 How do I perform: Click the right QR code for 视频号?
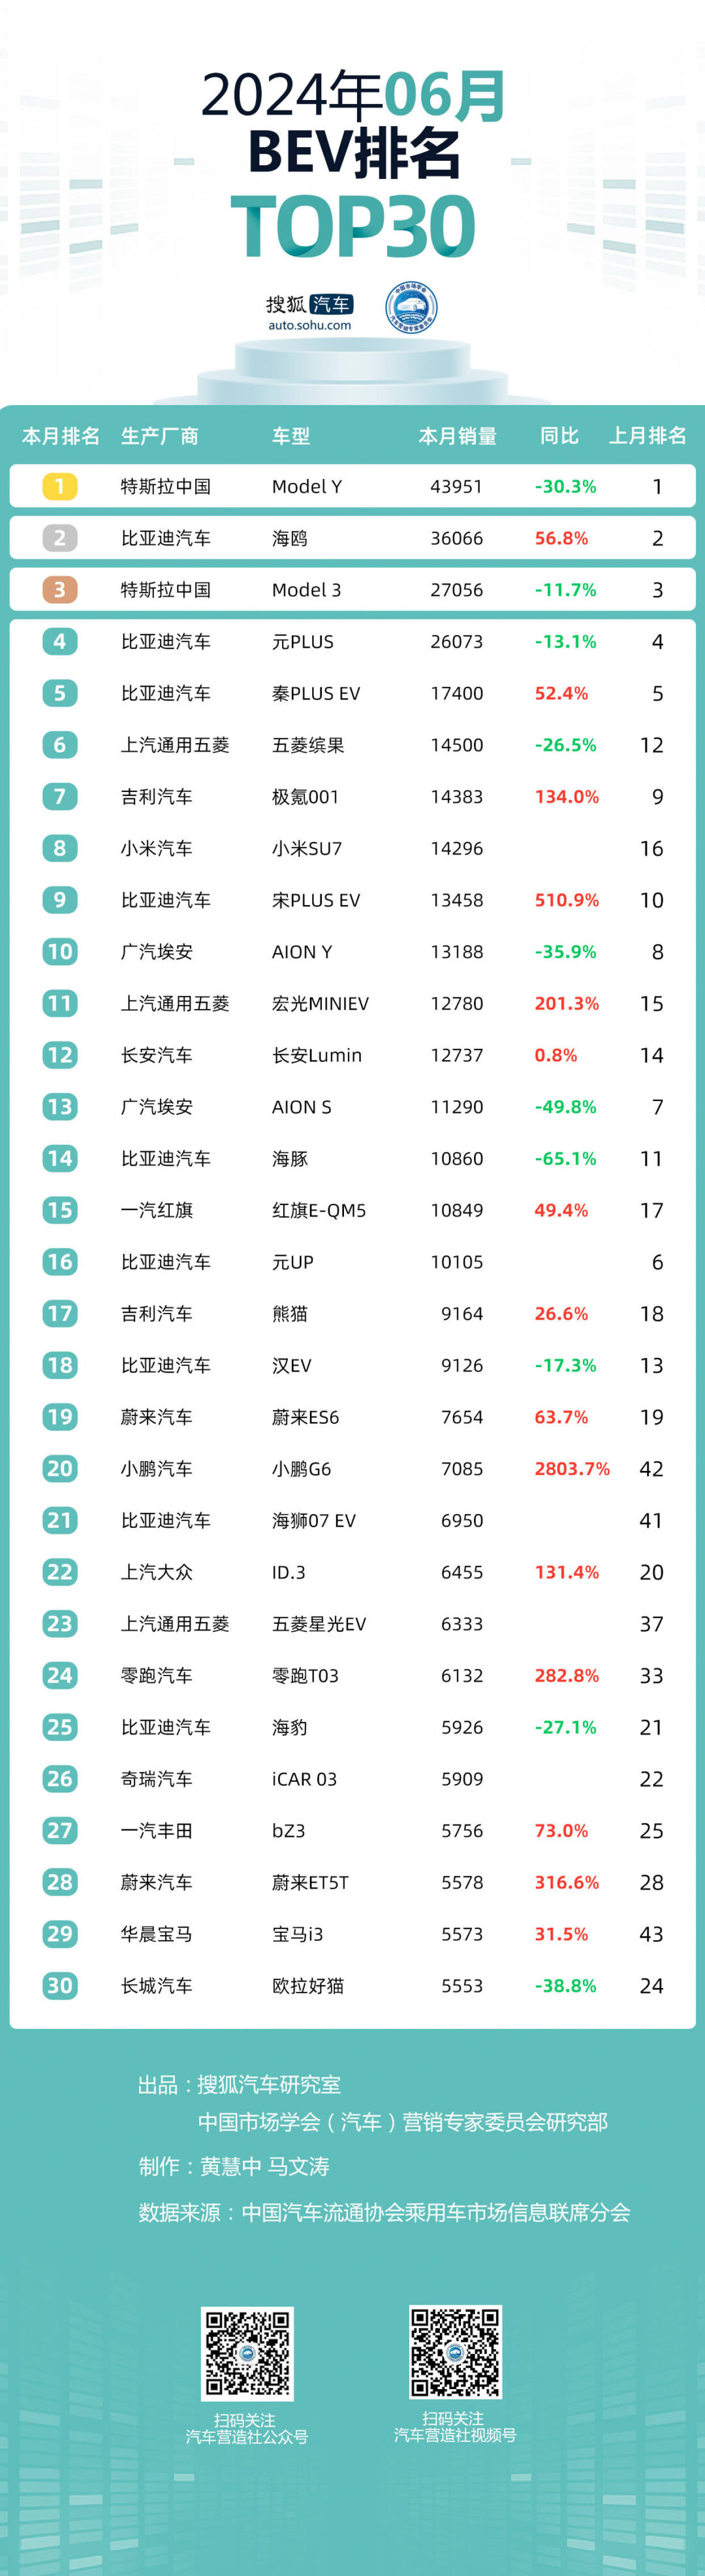[x=456, y=2351]
